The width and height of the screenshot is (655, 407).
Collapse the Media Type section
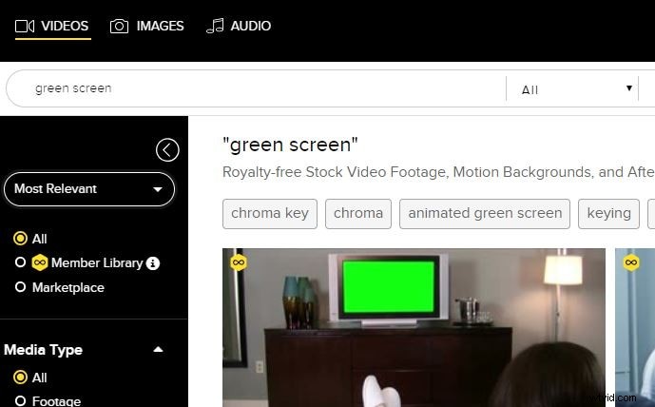(x=158, y=349)
